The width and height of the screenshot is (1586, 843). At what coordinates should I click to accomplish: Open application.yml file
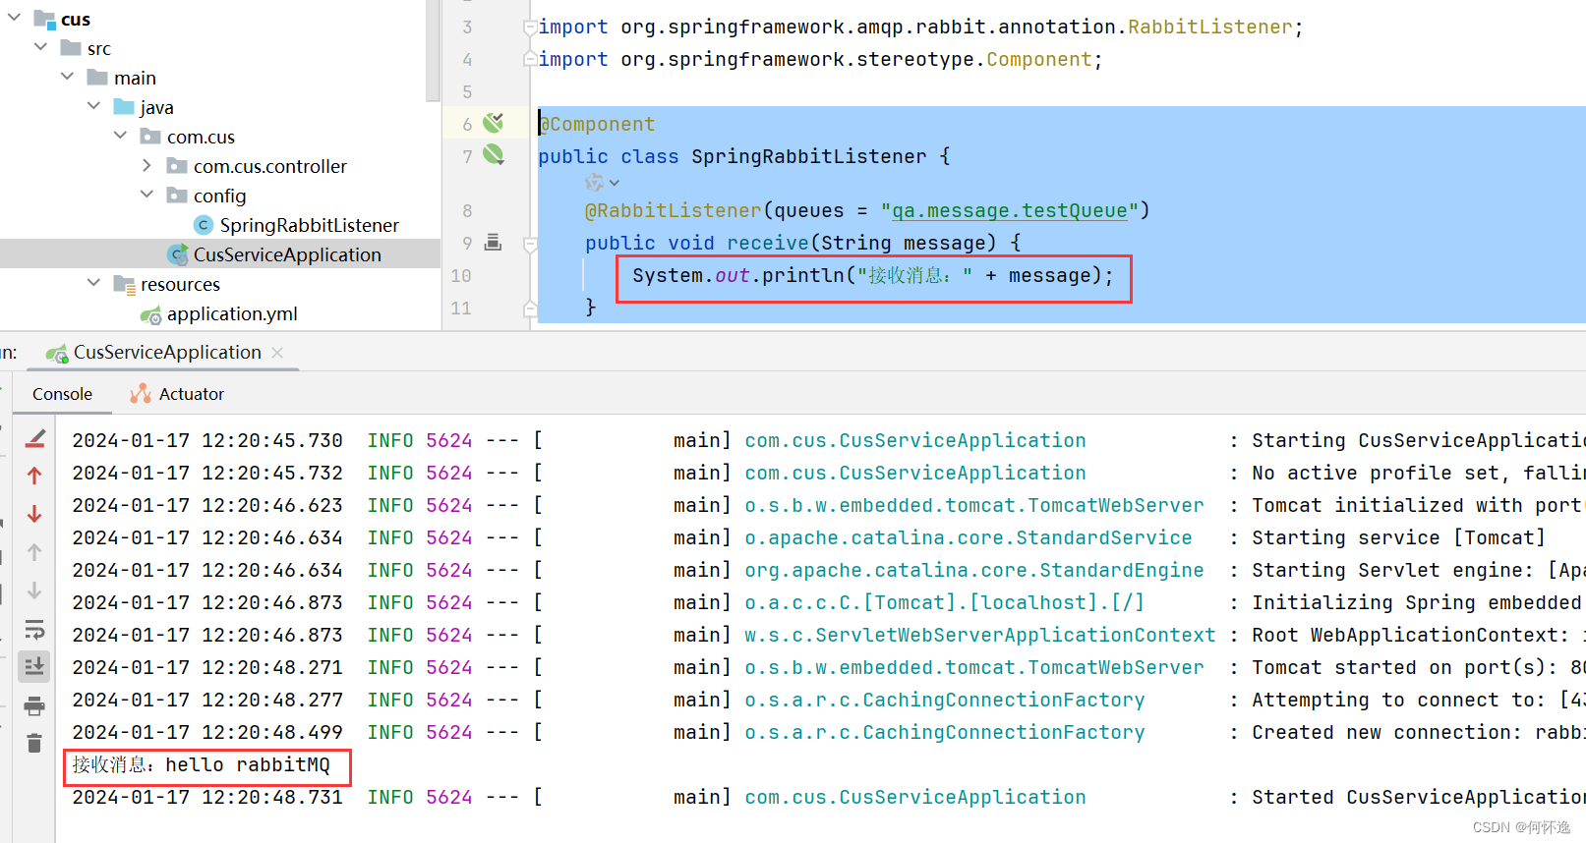(232, 313)
